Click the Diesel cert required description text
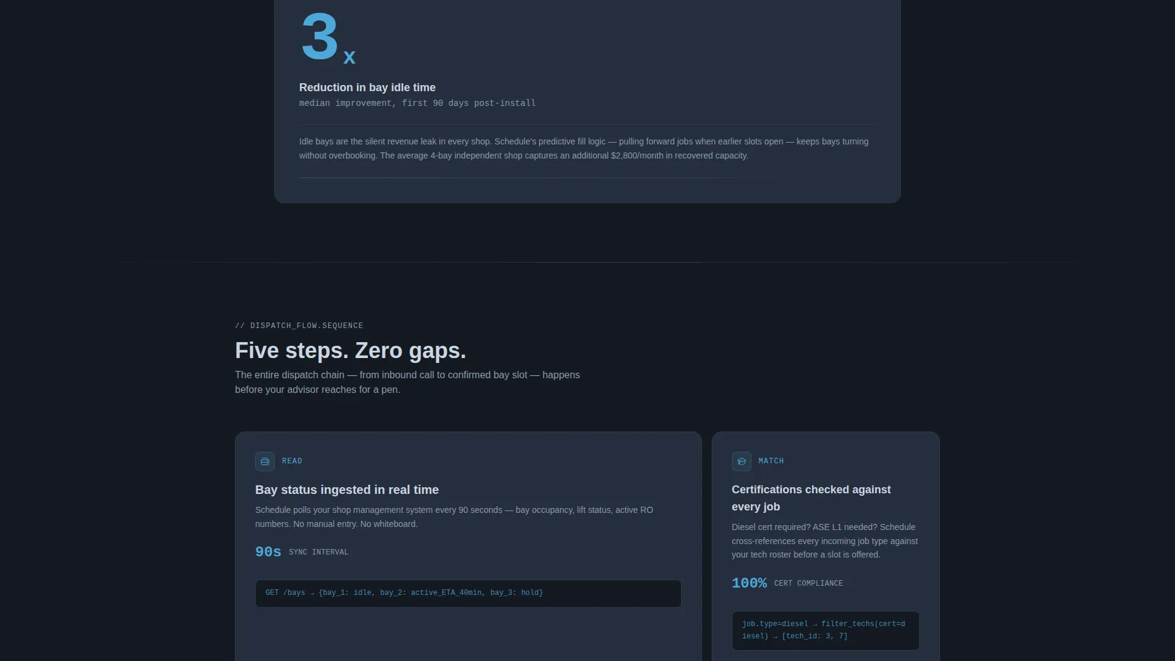This screenshot has width=1175, height=661. (825, 541)
